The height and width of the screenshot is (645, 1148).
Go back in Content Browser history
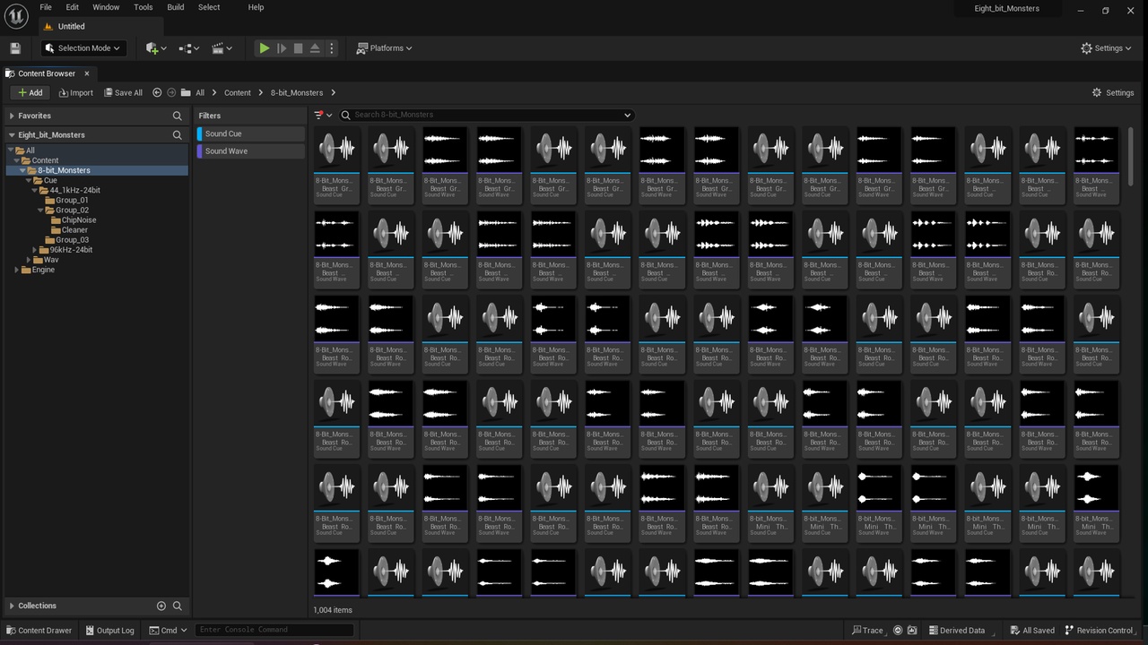(157, 92)
